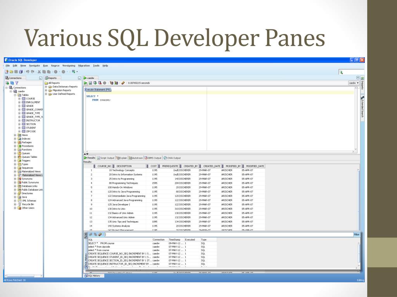
Task: Click the Autotrace toolbar icon
Action: tap(116, 83)
